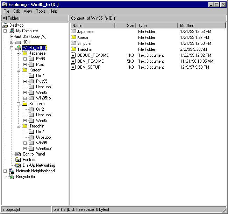Sort contents by Size column header
228x214 pixels.
coord(125,25)
